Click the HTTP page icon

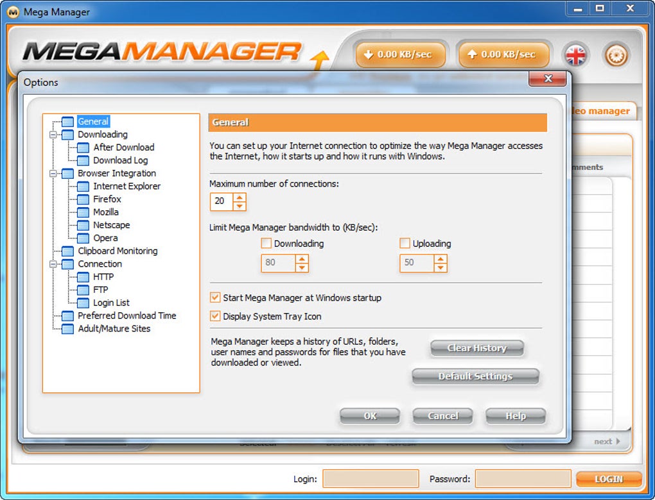tap(83, 277)
